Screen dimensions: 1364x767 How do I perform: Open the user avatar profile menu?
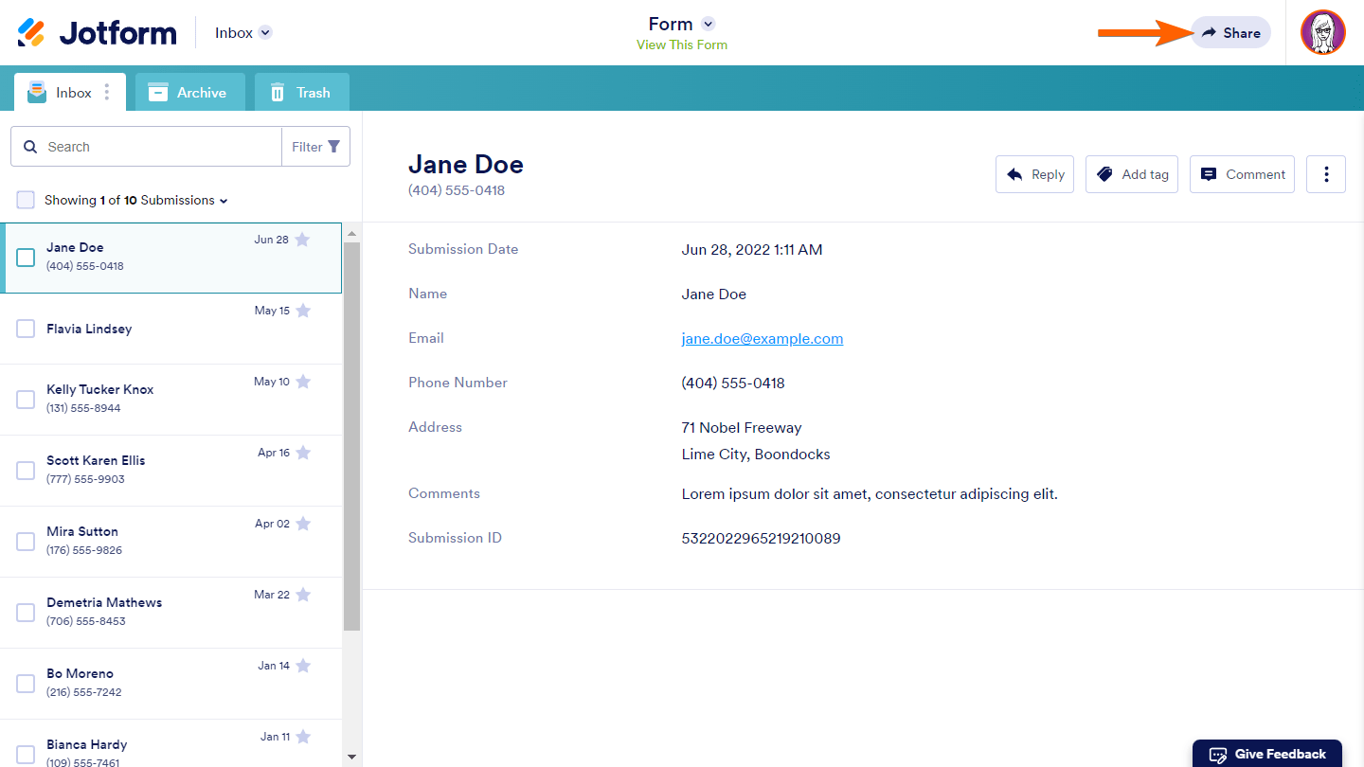pos(1322,33)
